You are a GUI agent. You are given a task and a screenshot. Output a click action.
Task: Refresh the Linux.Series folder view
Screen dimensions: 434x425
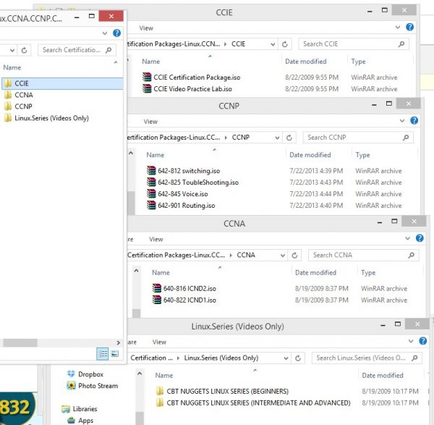coord(298,358)
